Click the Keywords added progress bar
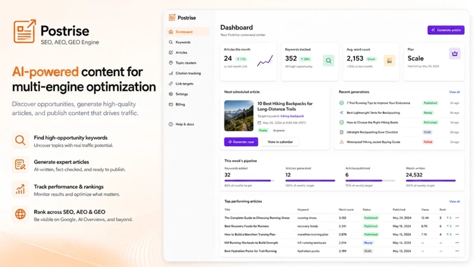 (x=249, y=181)
